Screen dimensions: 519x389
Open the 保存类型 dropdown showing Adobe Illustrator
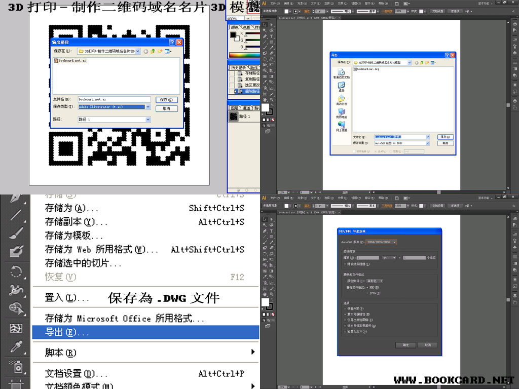tap(148, 107)
